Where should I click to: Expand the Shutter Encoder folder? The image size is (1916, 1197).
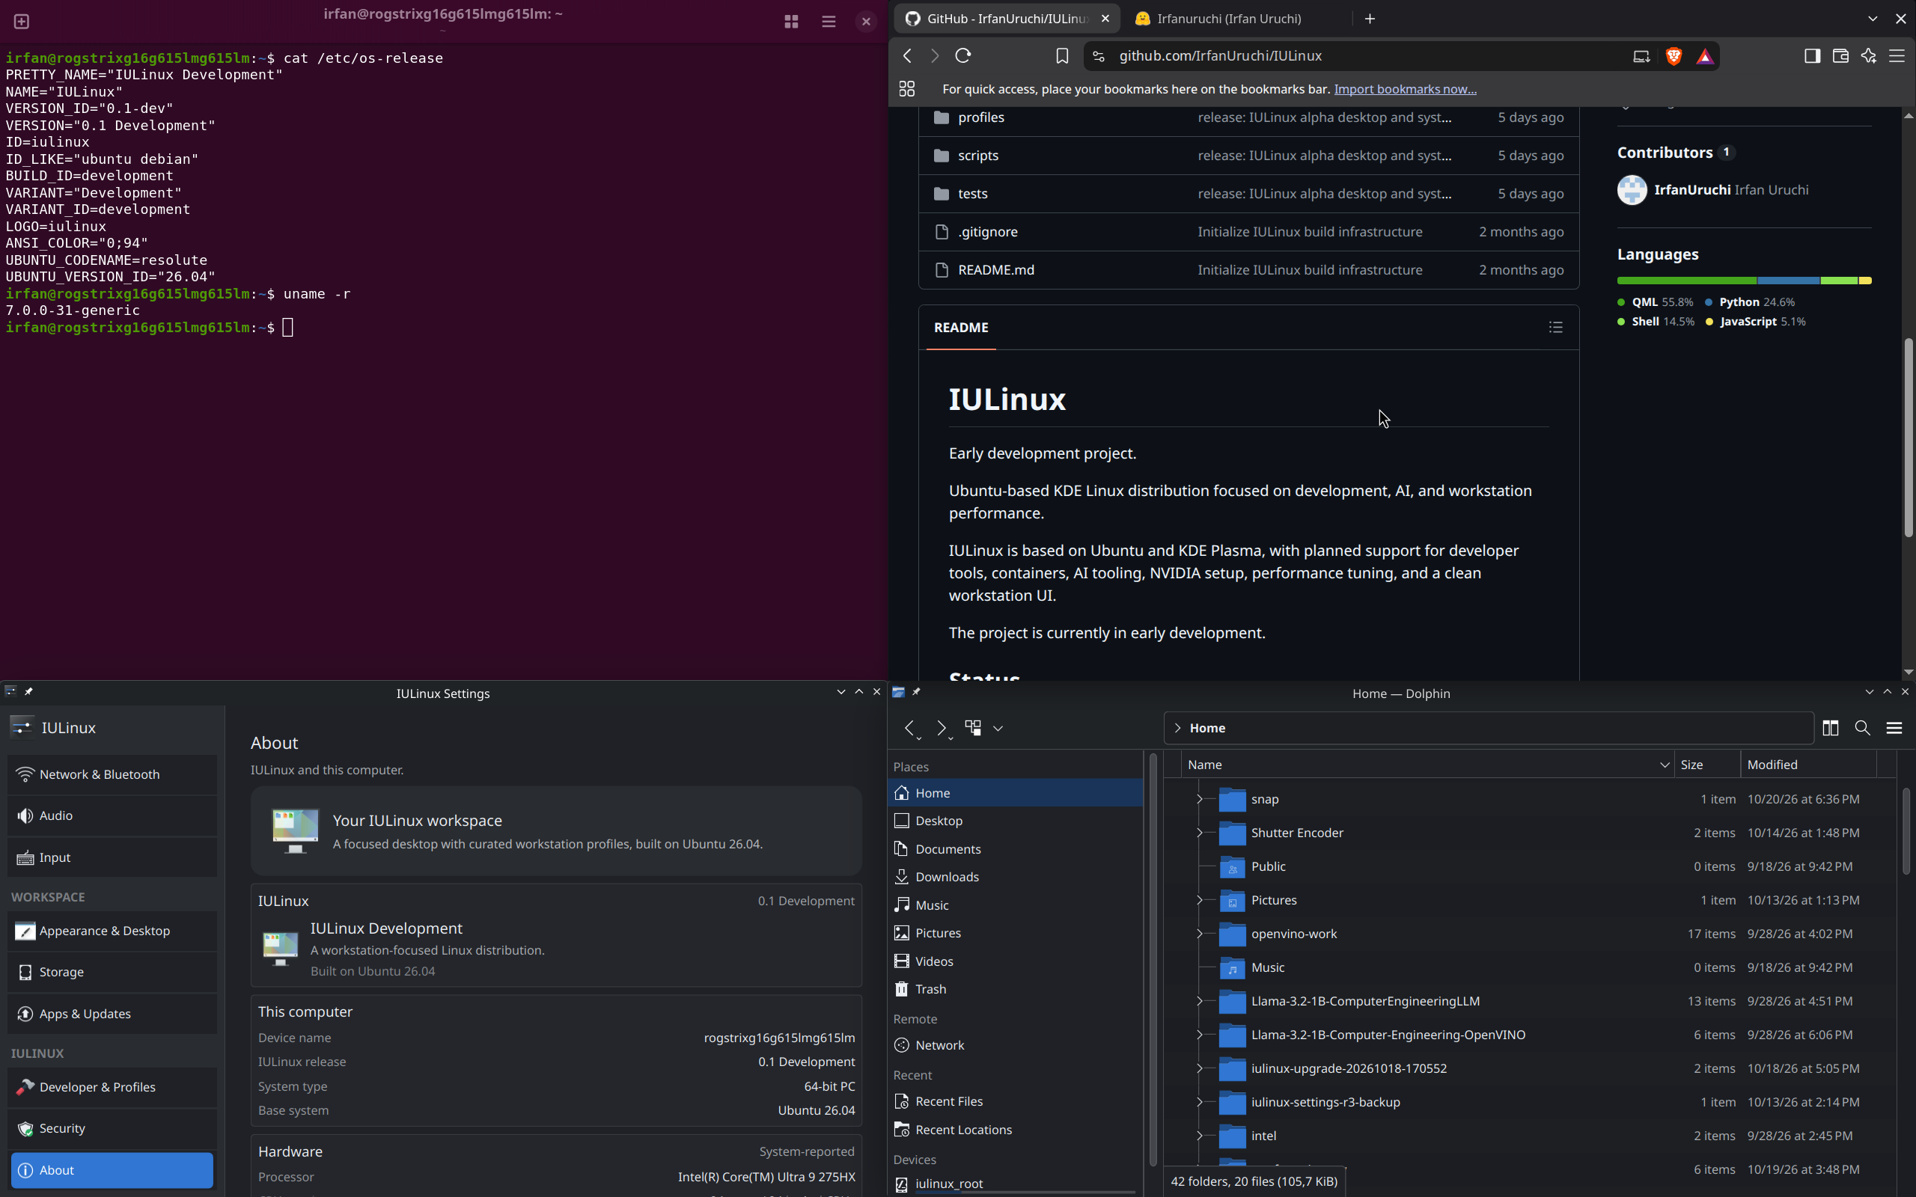(1199, 832)
